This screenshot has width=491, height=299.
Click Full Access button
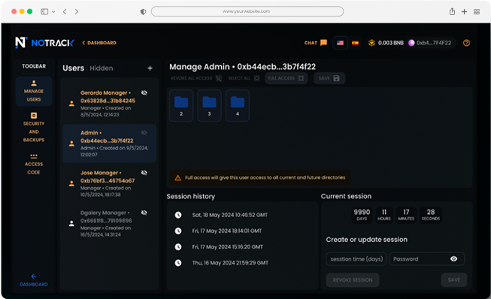tap(286, 78)
